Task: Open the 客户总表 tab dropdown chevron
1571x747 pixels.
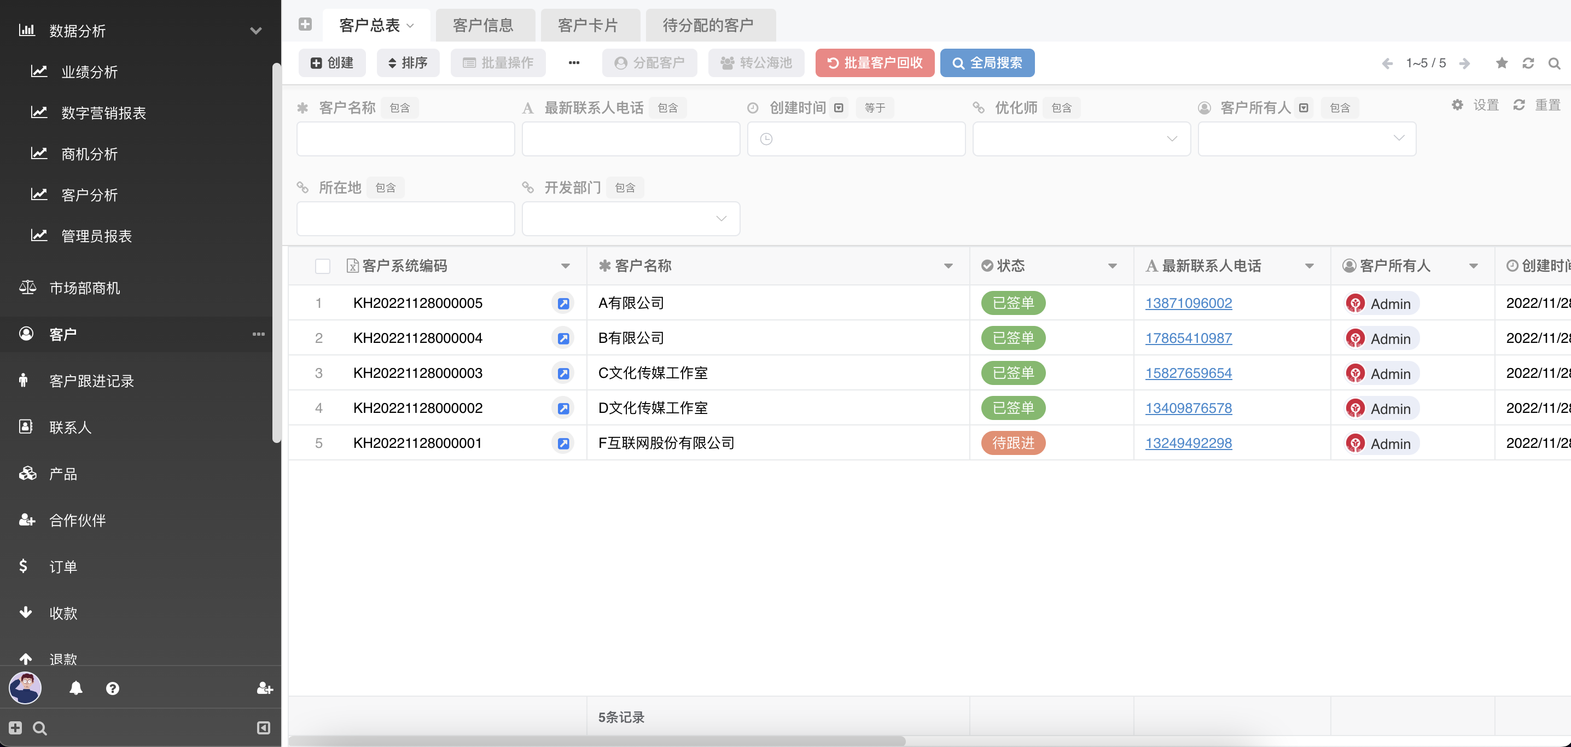Action: pyautogui.click(x=410, y=26)
